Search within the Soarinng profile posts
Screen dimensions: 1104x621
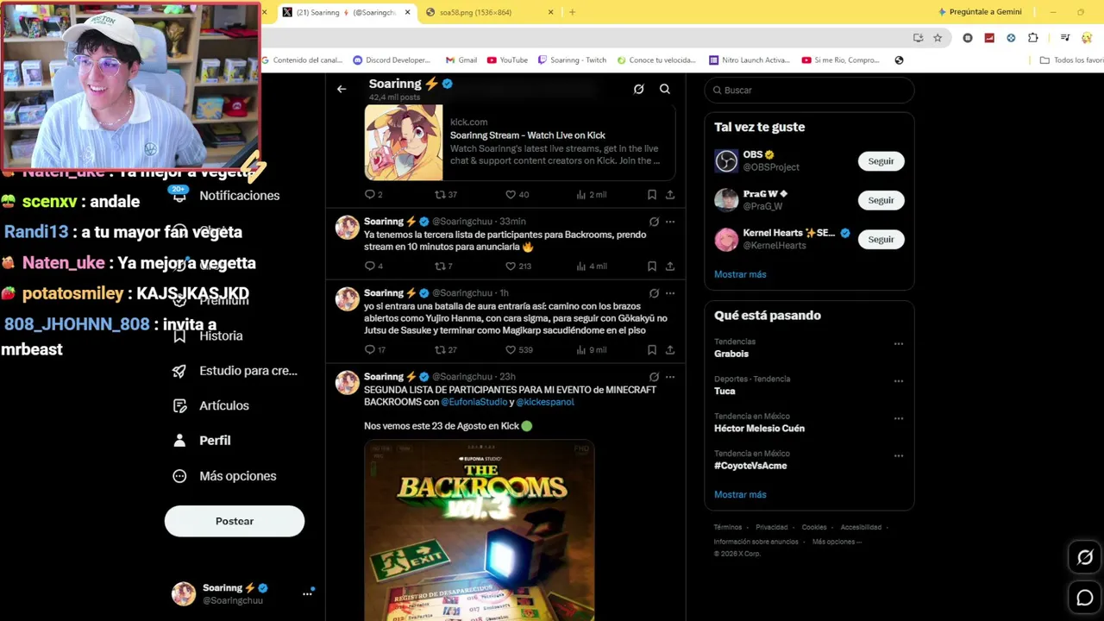point(665,89)
